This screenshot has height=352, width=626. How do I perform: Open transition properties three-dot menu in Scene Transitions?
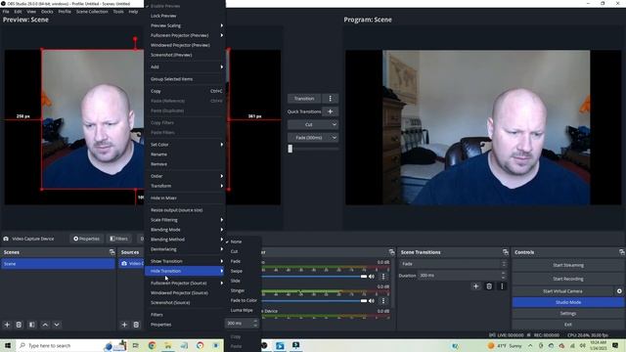502,286
